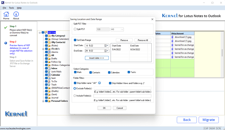Click Kernel app icon in title bar

[3, 3]
